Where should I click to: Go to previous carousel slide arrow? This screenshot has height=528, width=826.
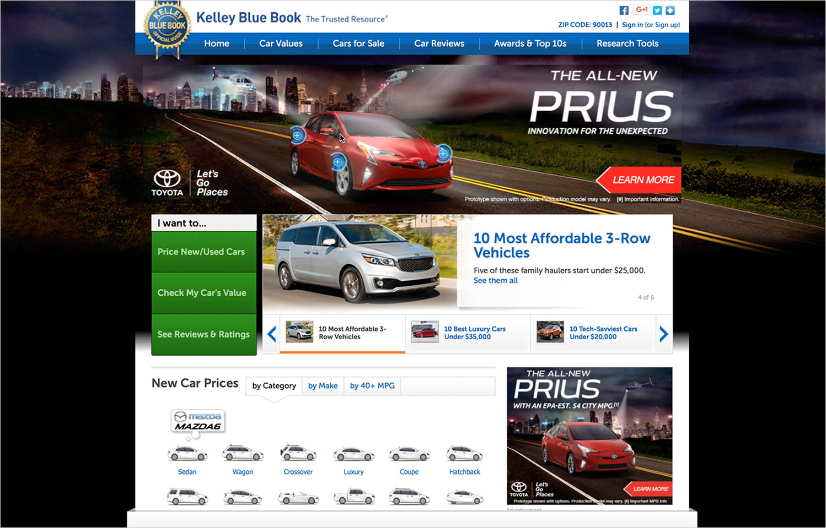click(x=271, y=334)
